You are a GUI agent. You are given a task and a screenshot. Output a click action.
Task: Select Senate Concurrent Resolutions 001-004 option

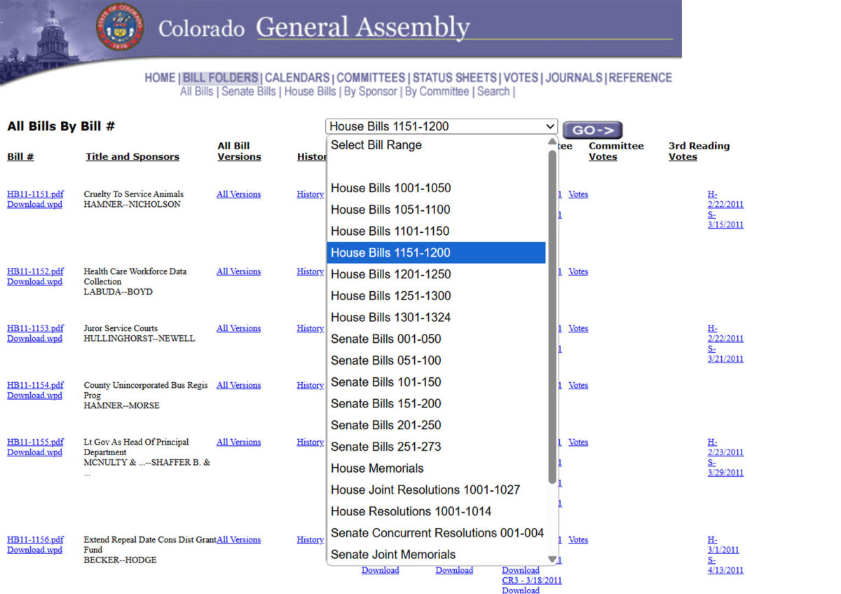pyautogui.click(x=436, y=533)
